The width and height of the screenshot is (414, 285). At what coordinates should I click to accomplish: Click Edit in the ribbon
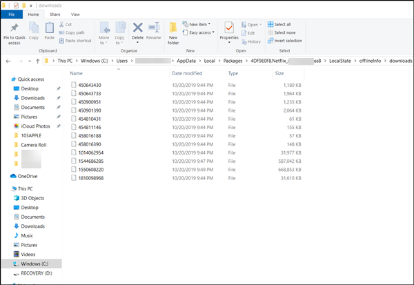point(248,33)
